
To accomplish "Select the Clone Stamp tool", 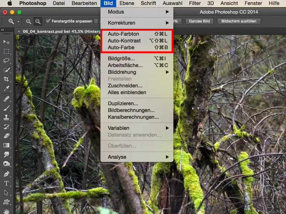I will [x=6, y=117].
